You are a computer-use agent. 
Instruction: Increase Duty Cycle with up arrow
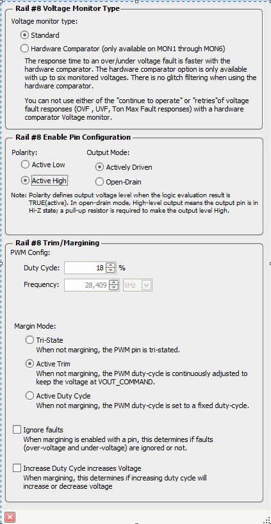coord(111,265)
